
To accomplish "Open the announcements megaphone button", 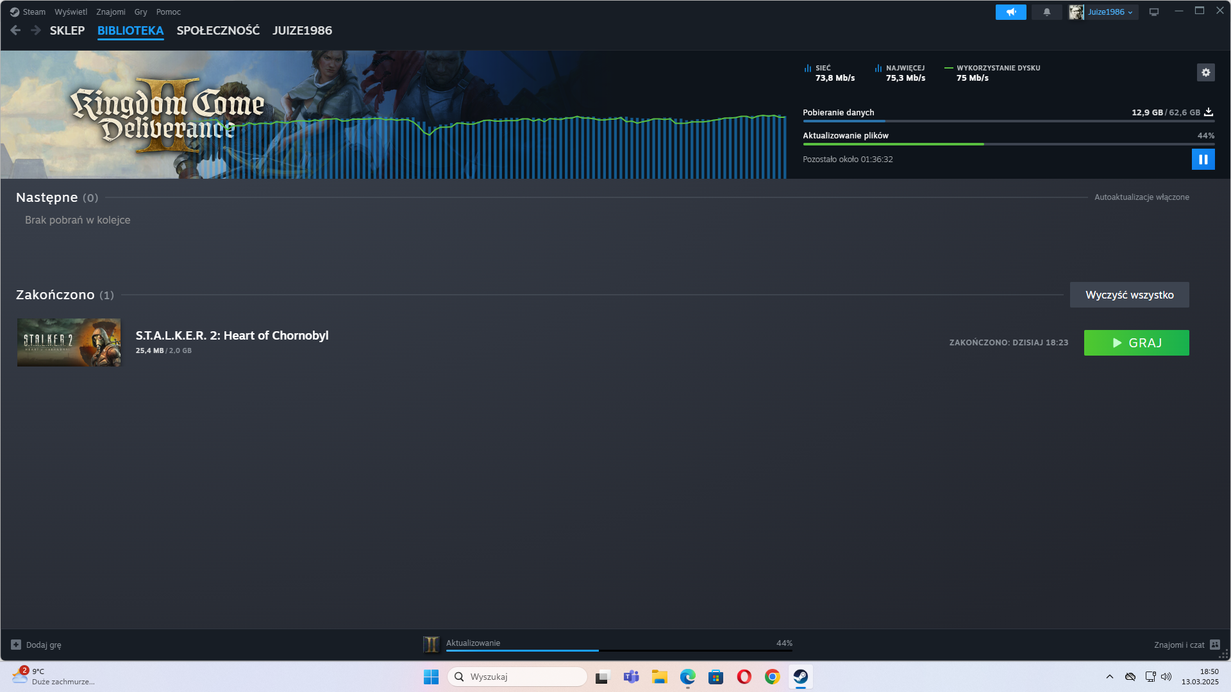I will [x=1010, y=12].
